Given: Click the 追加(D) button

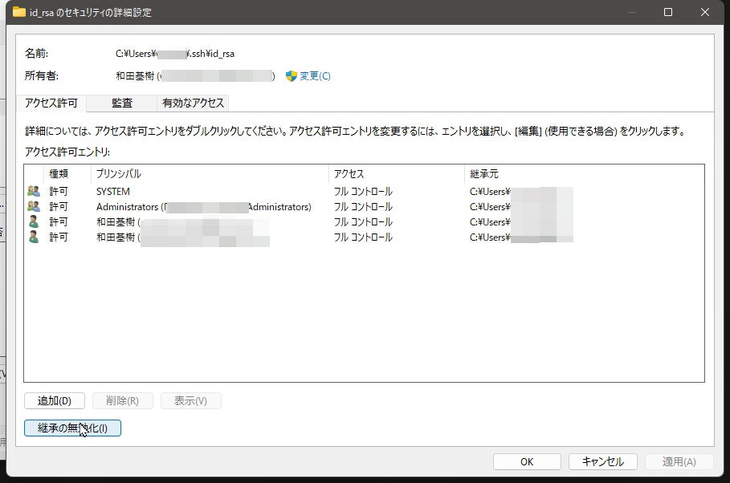Looking at the screenshot, I should (x=55, y=400).
